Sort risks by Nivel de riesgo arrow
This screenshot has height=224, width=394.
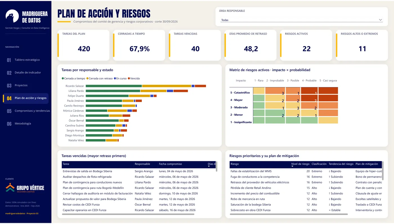click(292, 166)
